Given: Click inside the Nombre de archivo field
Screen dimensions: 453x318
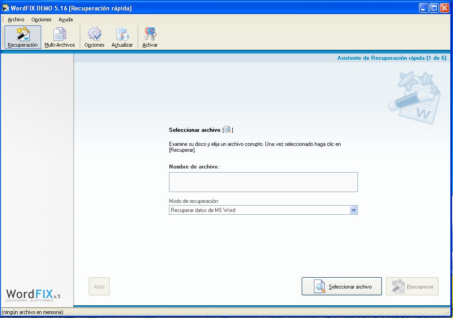Looking at the screenshot, I should (263, 182).
